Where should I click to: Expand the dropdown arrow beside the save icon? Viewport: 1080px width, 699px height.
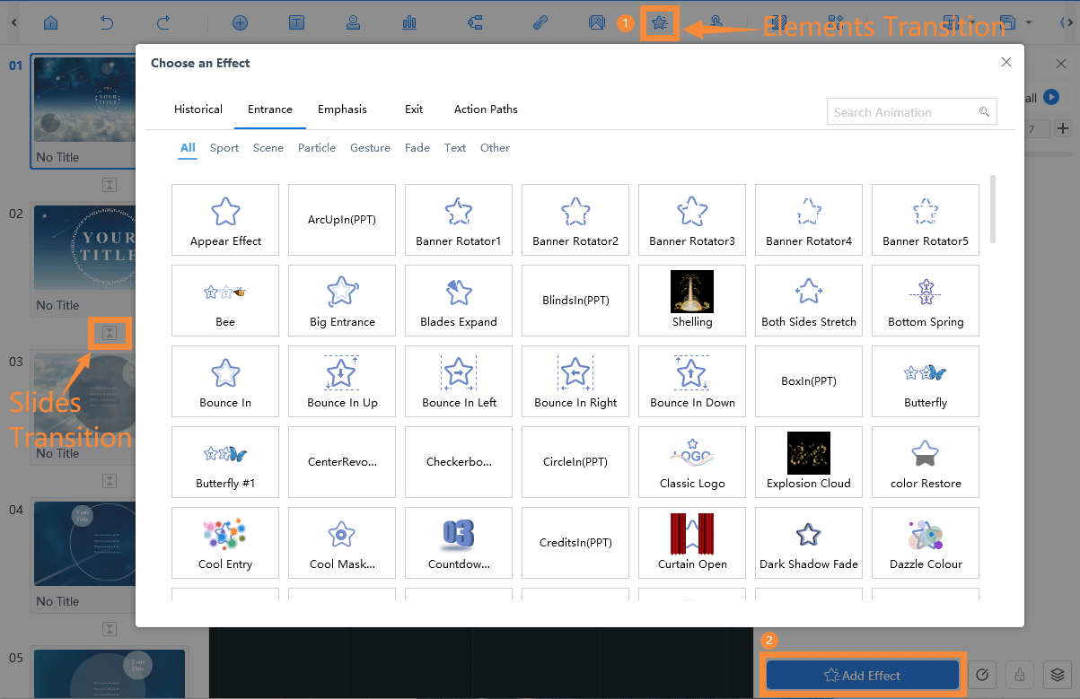tap(1029, 22)
